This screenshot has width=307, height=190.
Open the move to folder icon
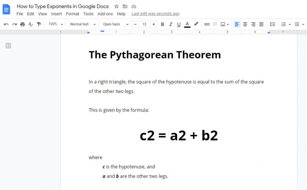pyautogui.click(x=125, y=7)
